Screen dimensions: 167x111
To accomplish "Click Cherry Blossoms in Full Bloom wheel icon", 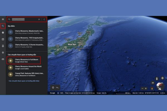I will [11, 60].
